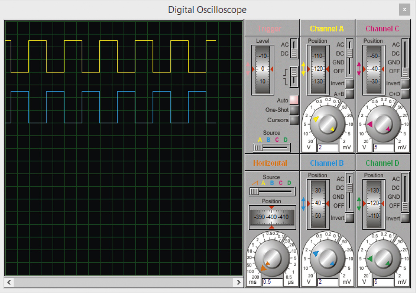Screen dimensions: 416x293
Task: Toggle Channel A Invert button
Action: click(x=350, y=84)
